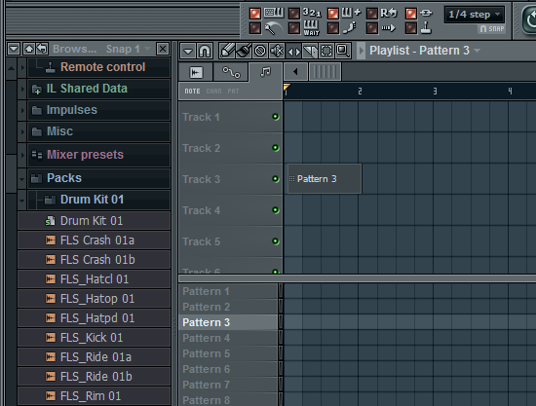Mute Track 4 using its green LED
This screenshot has height=406, width=536.
[276, 210]
